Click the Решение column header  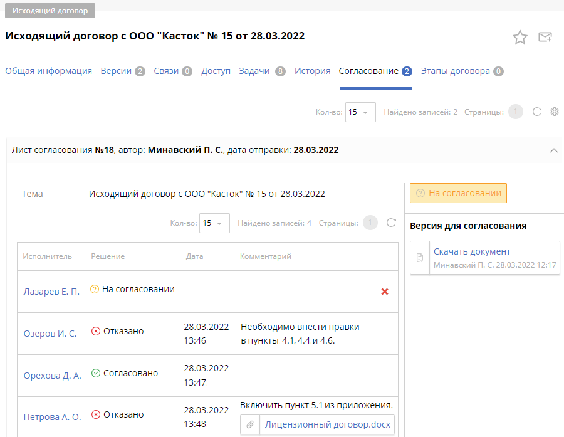tap(108, 256)
